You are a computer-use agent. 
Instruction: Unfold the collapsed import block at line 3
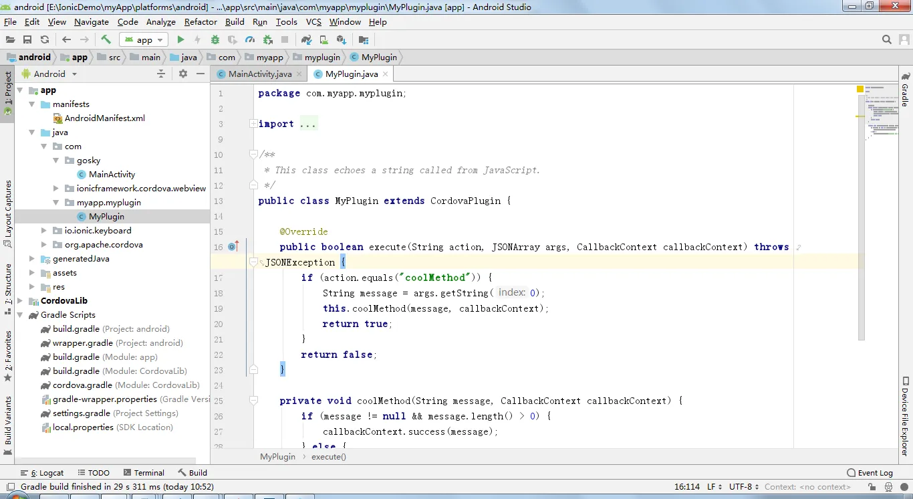[253, 124]
